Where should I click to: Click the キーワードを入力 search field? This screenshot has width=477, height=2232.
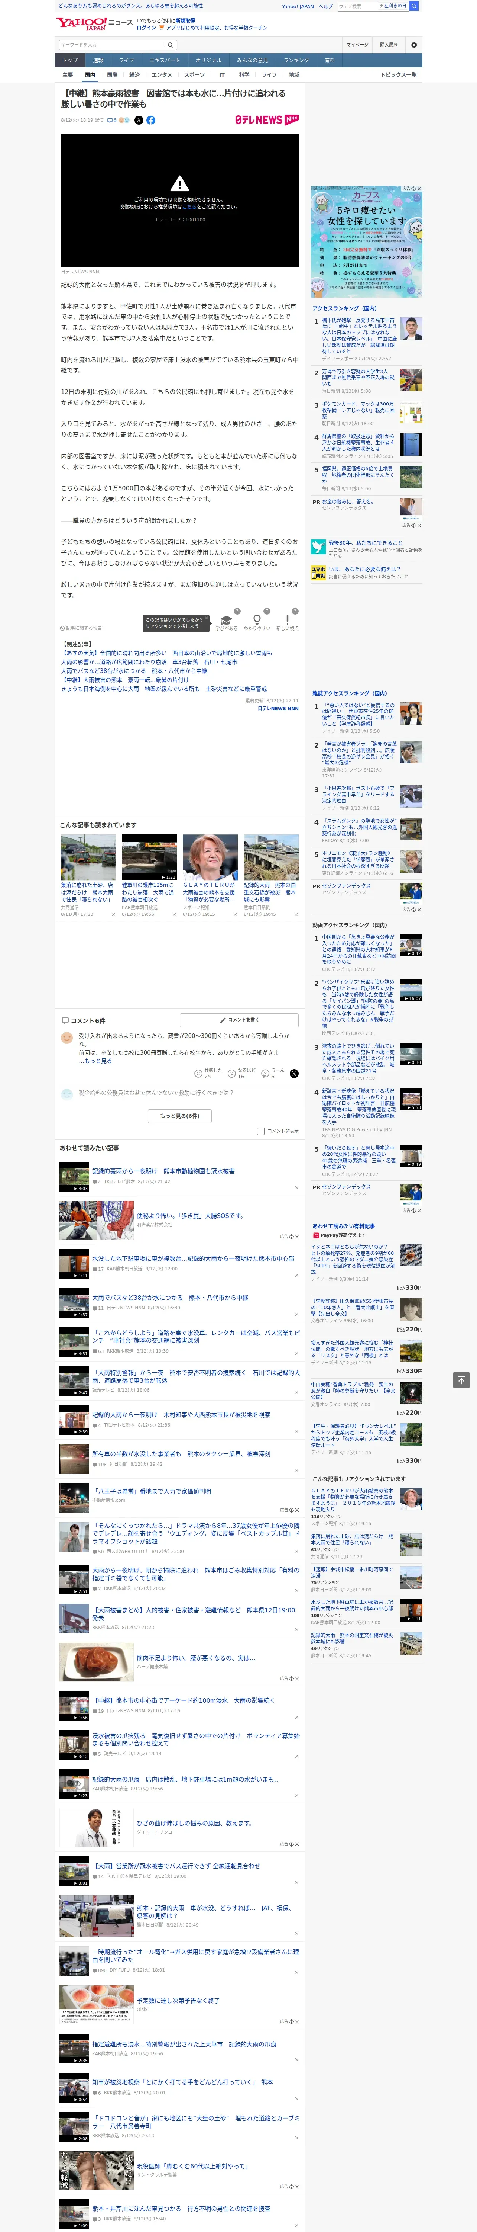[x=112, y=44]
